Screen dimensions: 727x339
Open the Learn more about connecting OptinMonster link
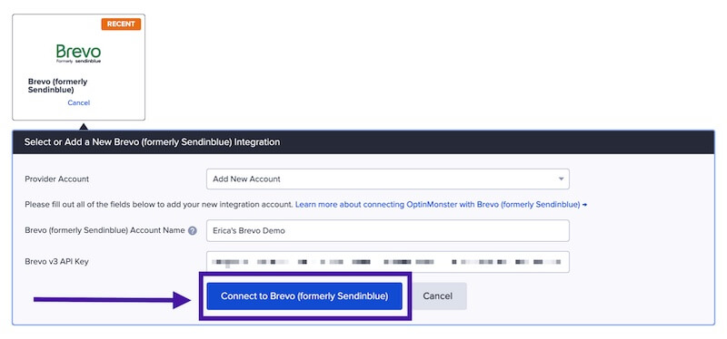pos(441,204)
